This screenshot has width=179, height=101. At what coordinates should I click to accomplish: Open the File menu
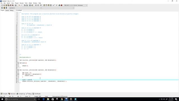1,3
